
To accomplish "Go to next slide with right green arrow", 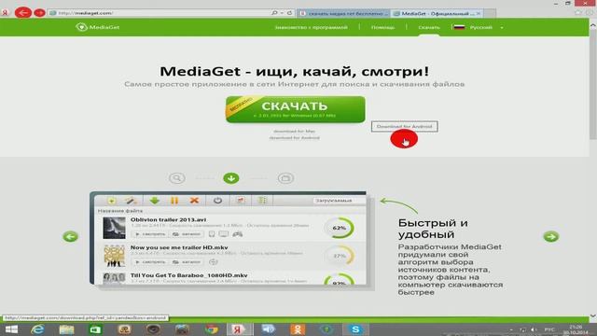I will (x=551, y=236).
